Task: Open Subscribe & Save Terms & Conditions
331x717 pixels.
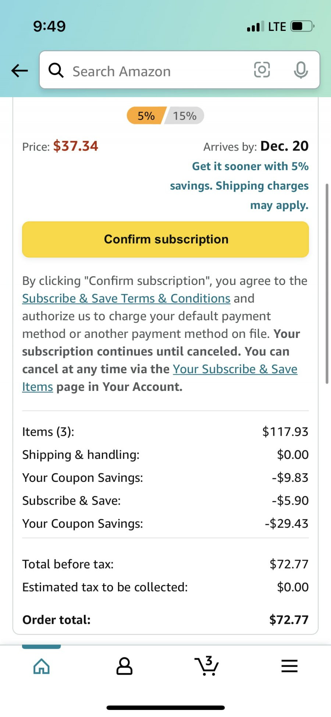Action: coord(126,299)
